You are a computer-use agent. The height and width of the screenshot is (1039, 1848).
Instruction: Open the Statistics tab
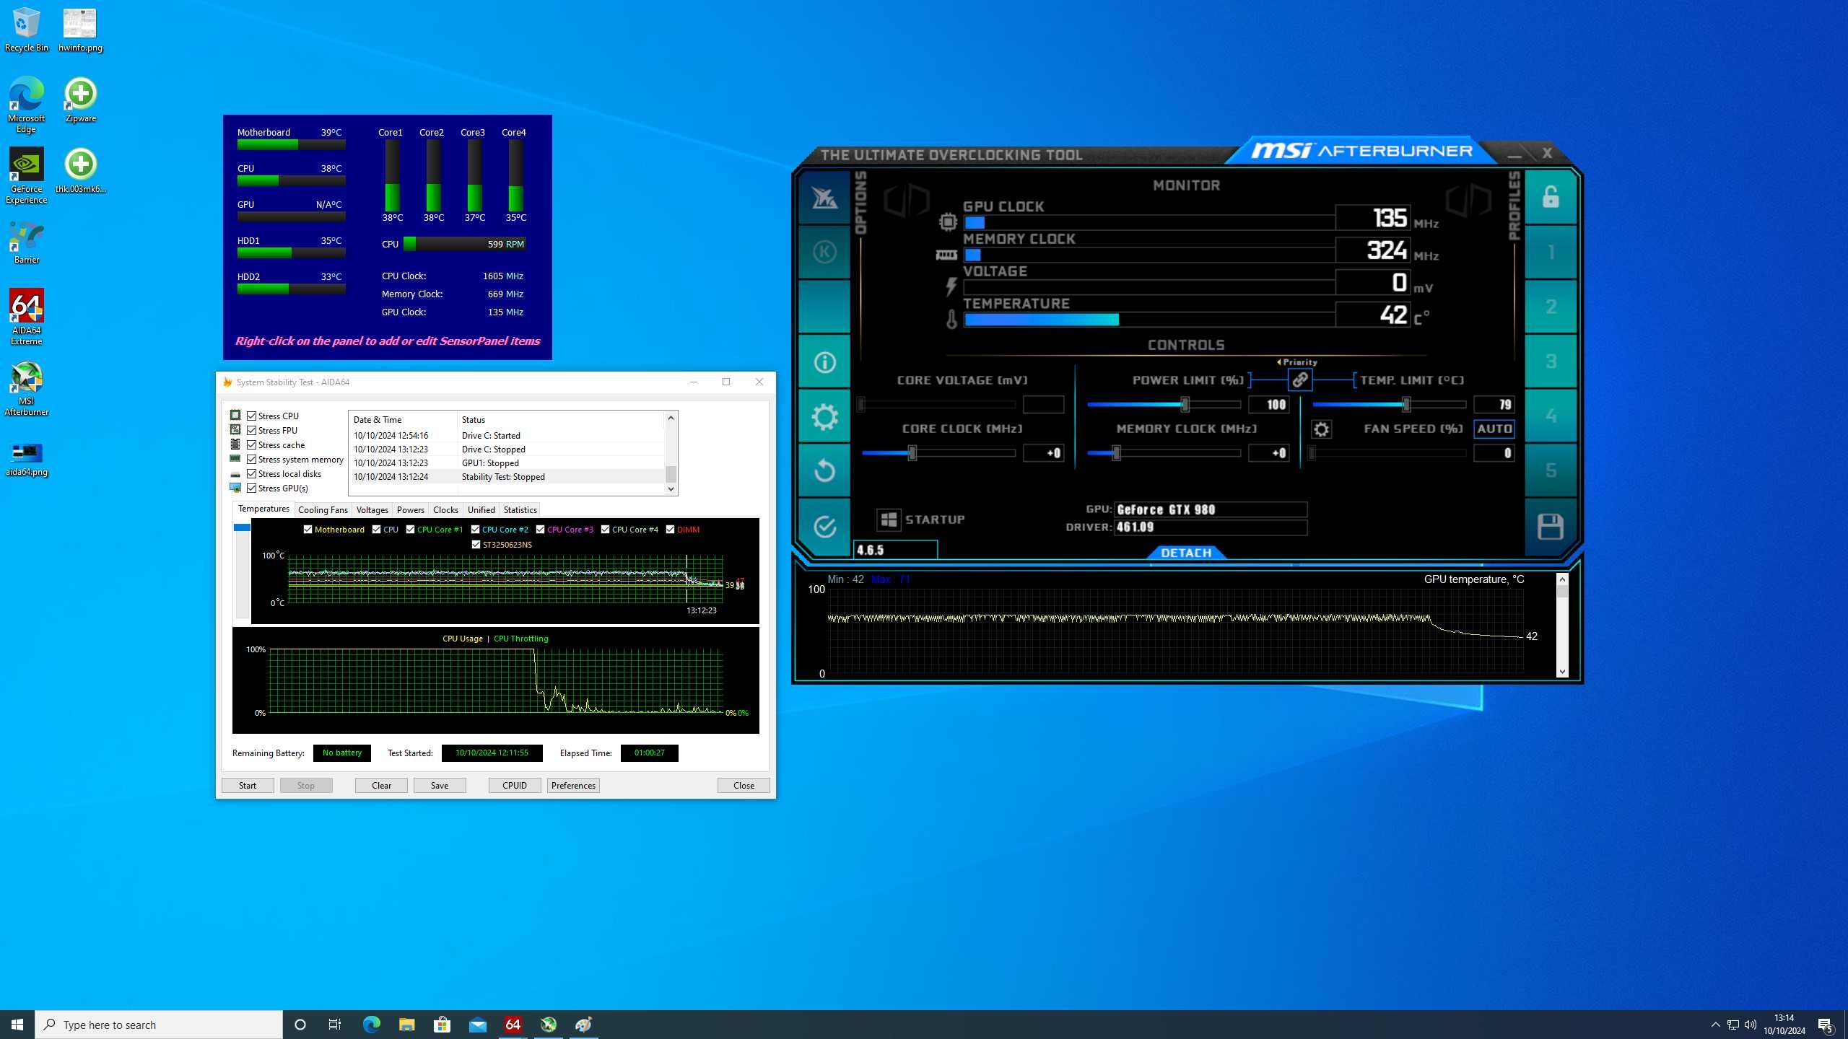tap(520, 509)
